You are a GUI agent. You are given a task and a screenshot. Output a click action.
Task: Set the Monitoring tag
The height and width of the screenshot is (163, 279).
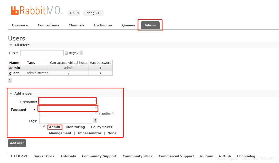click(76, 127)
